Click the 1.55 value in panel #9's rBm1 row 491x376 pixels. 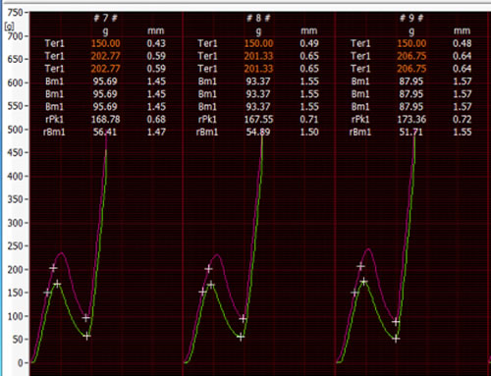[462, 132]
